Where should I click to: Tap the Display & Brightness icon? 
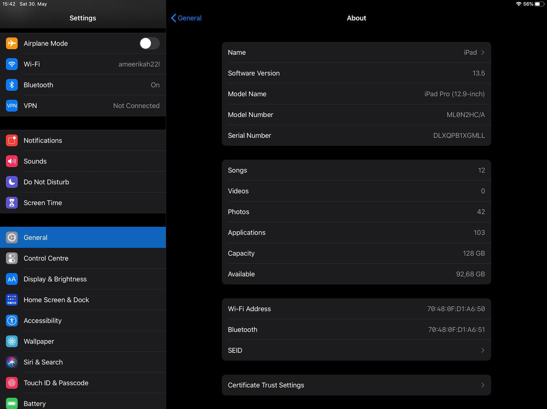point(12,279)
